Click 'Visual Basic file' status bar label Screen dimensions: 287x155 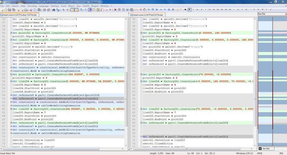tap(8, 153)
